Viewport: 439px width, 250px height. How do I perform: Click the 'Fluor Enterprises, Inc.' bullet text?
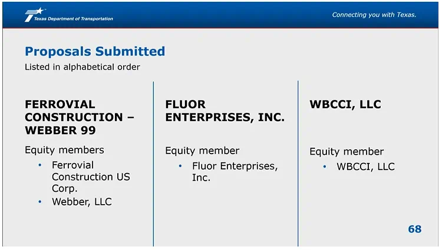tap(235, 172)
